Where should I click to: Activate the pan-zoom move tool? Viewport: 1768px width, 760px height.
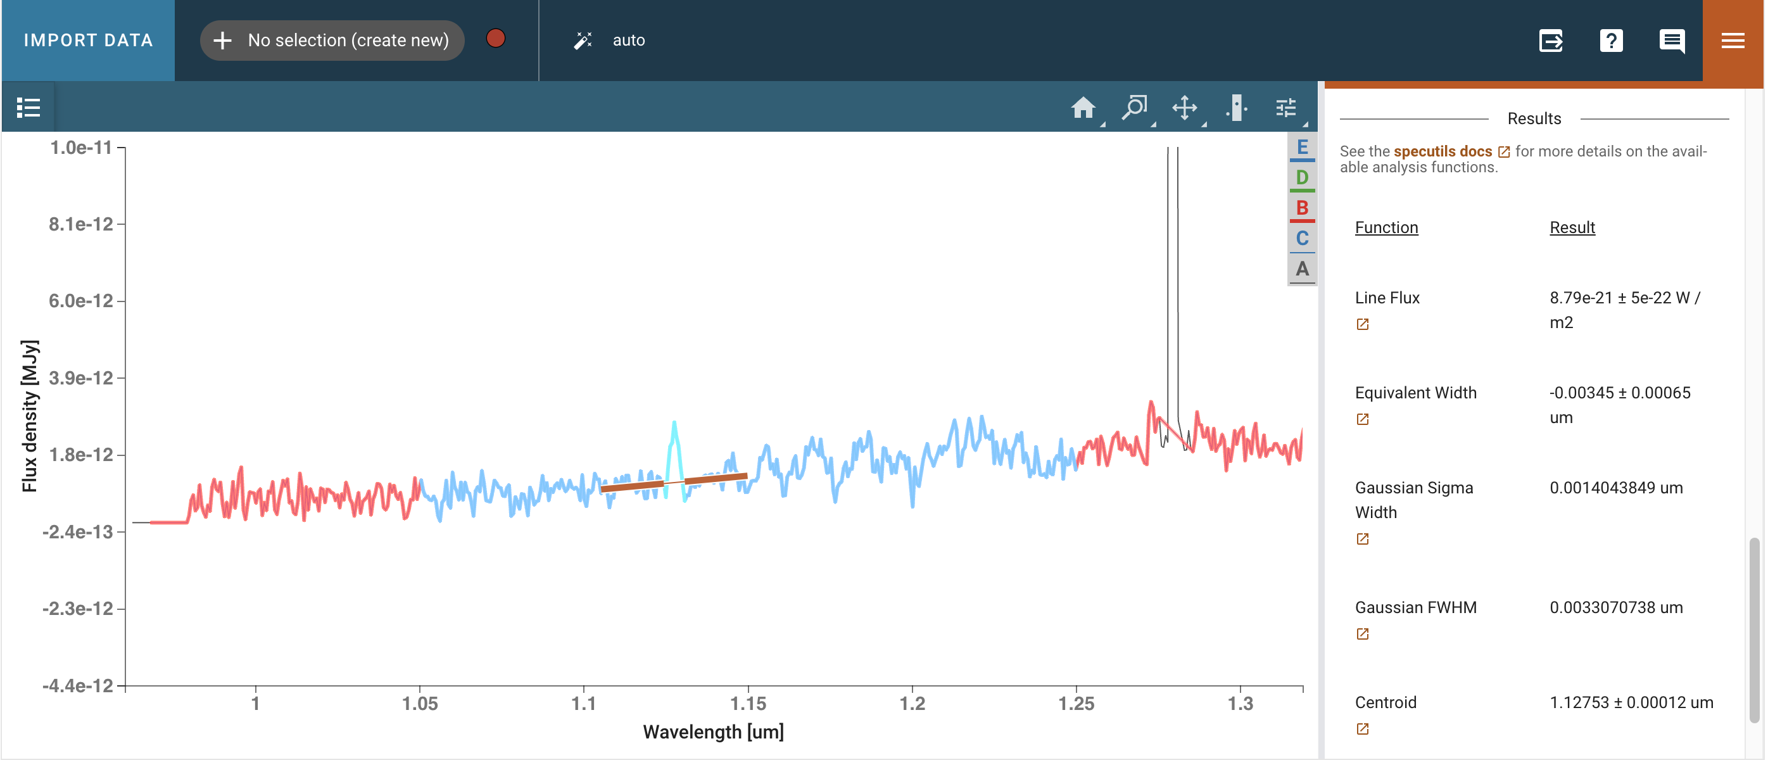click(1184, 108)
